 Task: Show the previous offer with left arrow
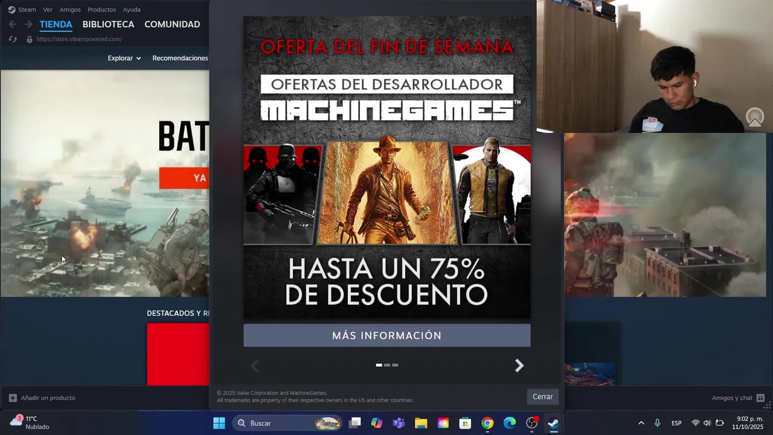pos(255,366)
